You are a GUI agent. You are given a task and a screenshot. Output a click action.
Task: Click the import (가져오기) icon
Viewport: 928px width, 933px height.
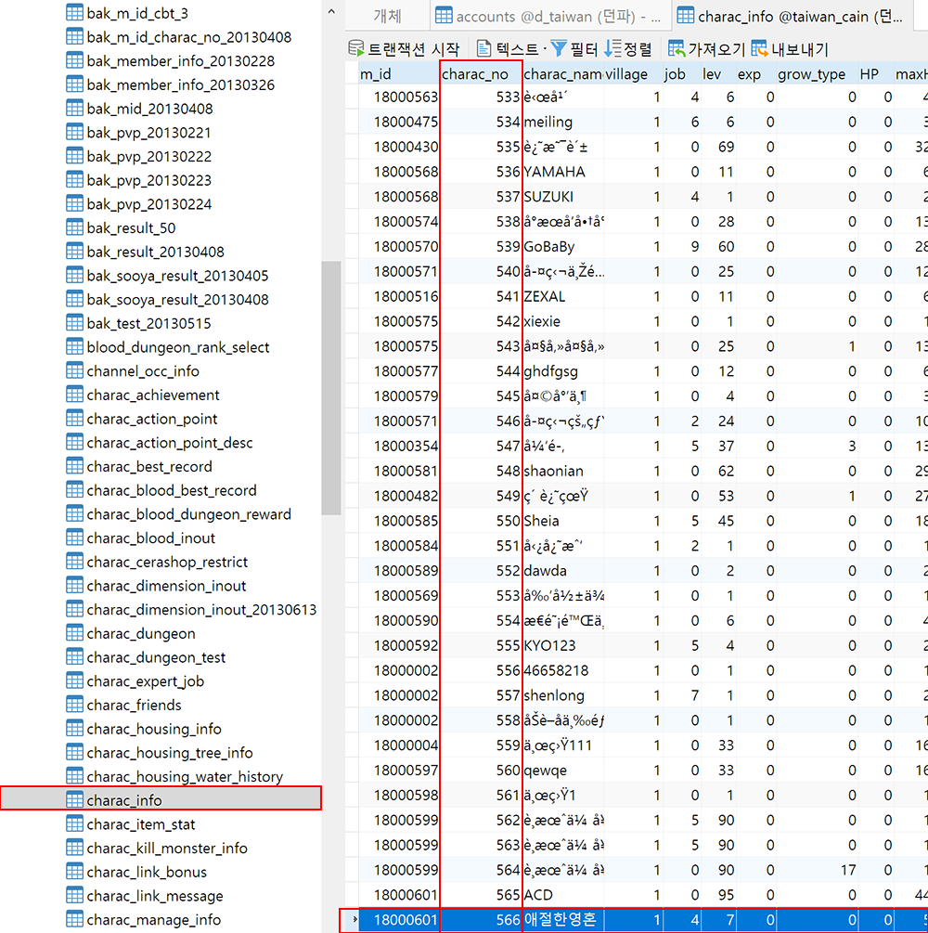tap(677, 49)
